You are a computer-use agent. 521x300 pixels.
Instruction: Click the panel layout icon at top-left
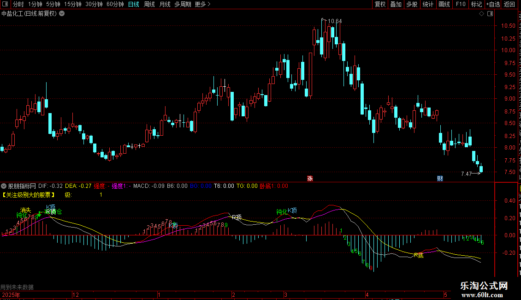point(5,4)
